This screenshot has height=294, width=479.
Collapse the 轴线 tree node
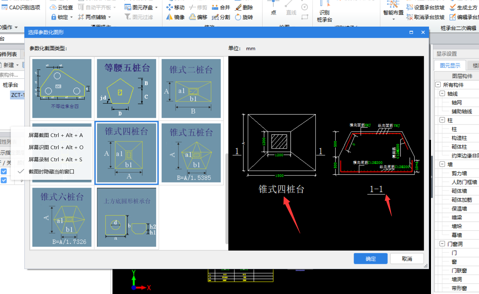tap(442, 93)
